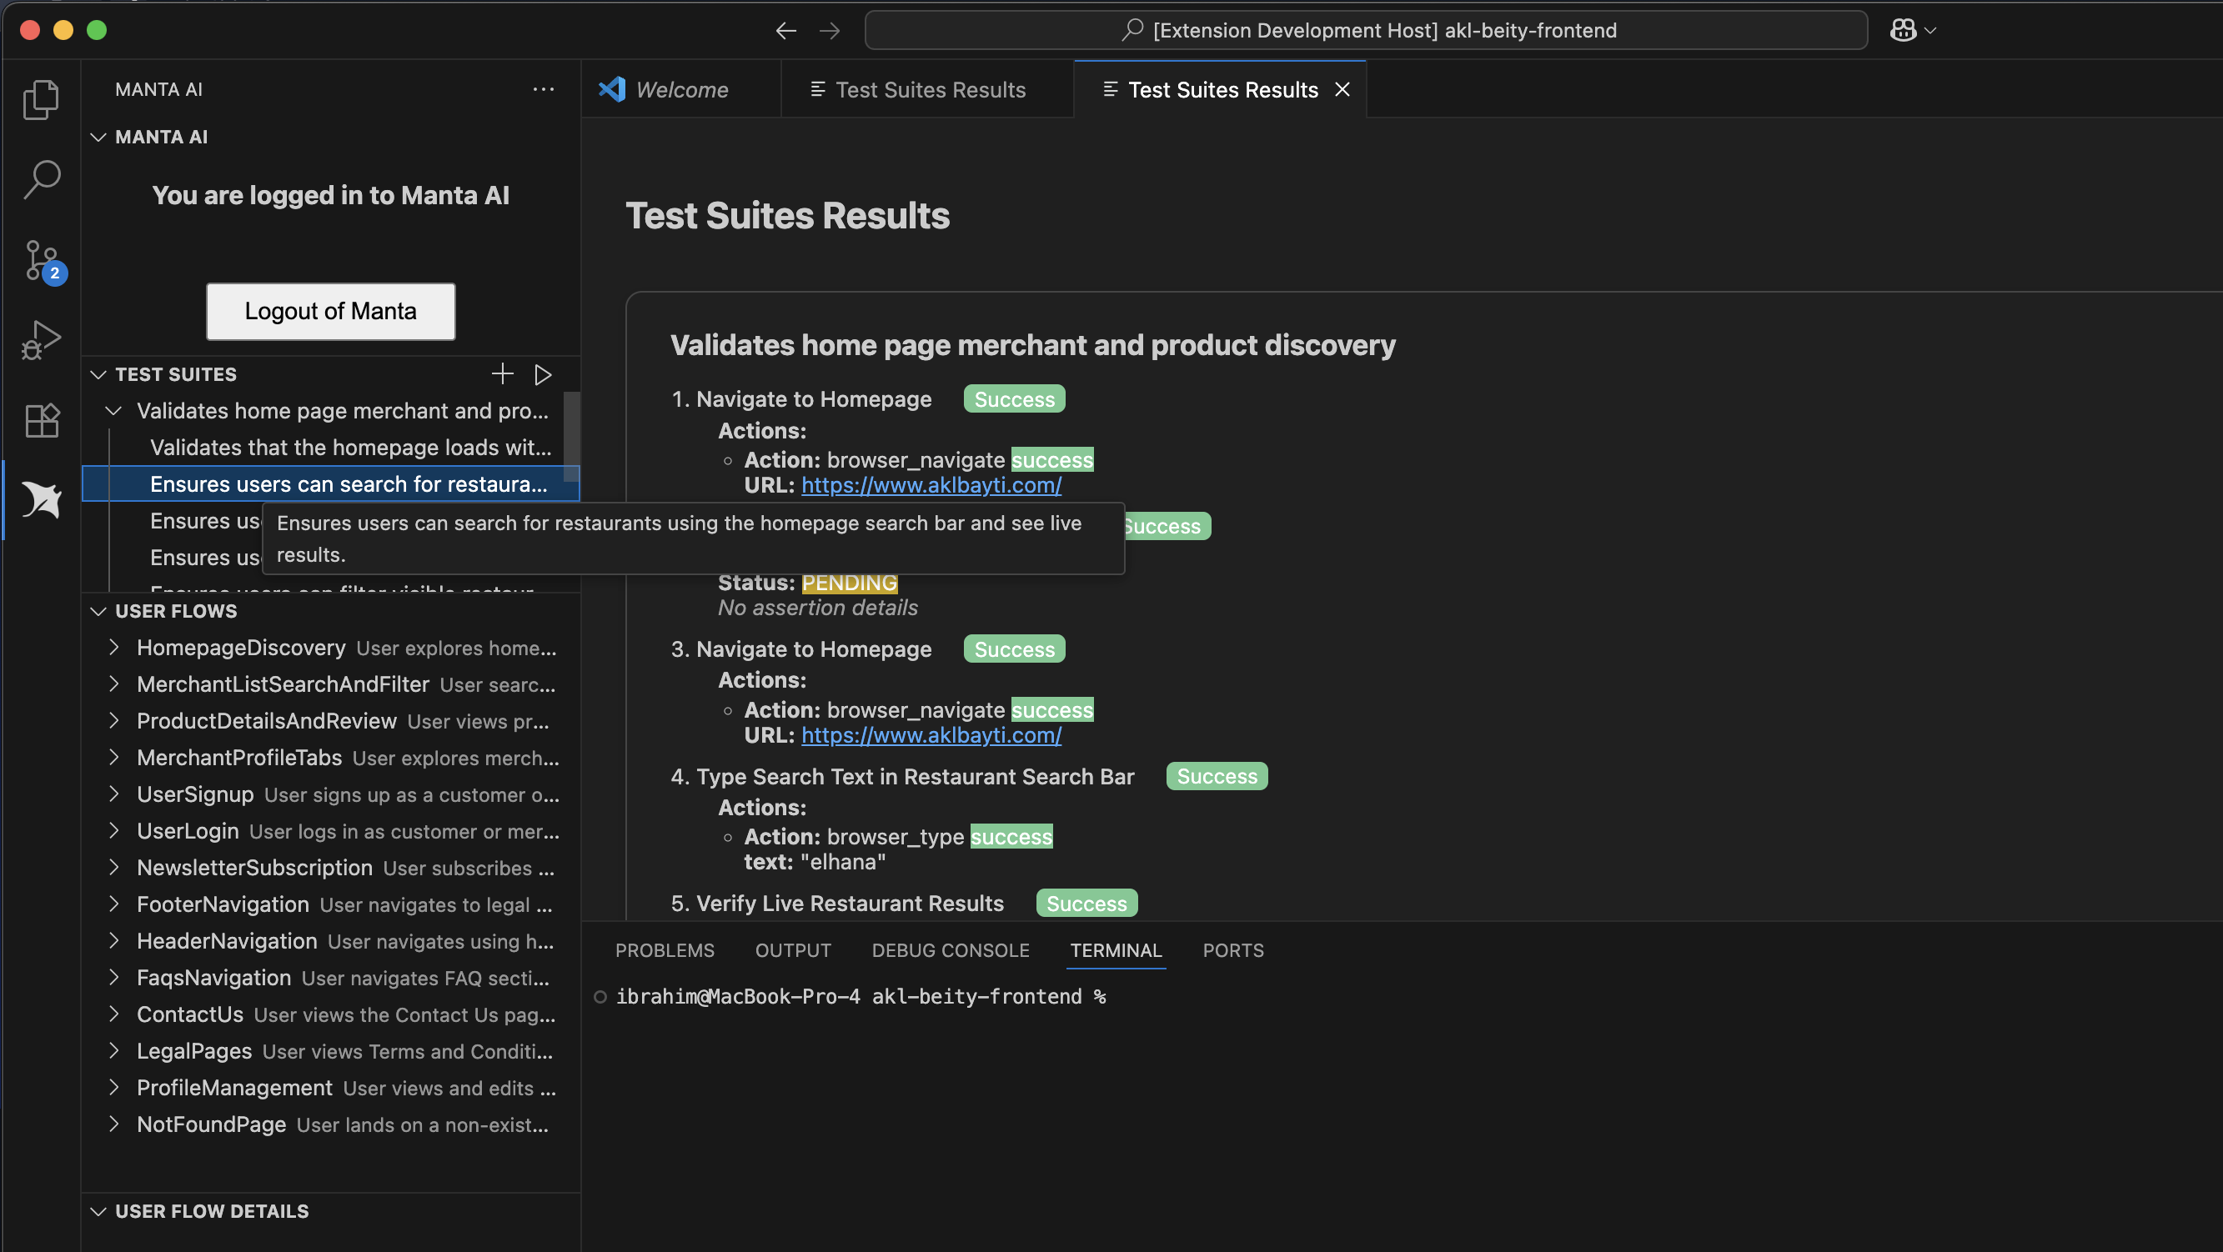Open Copilot icon in title bar
Viewport: 2223px width, 1252px height.
[1903, 30]
